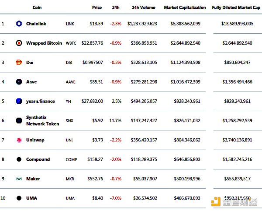Image resolution: width=262 pixels, height=211 pixels.
Task: Click the Chainlink coin logo icon
Action: point(19,24)
